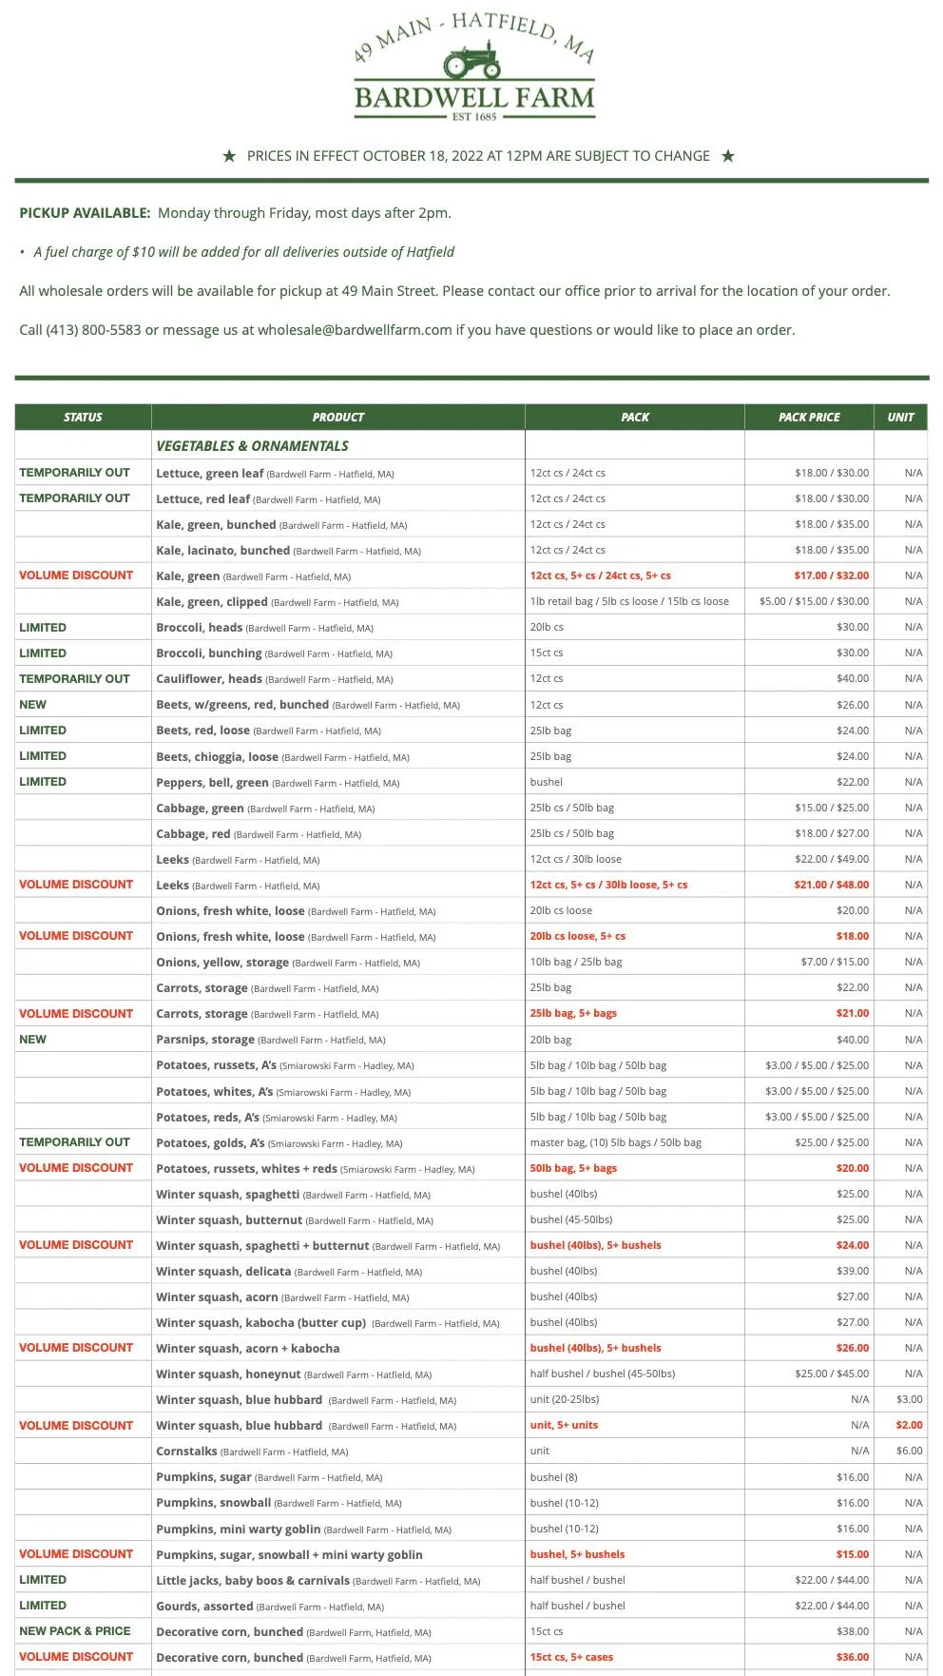Click bushel, 5+ bushels pumpkin pack text
Image resolution: width=943 pixels, height=1676 pixels.
click(577, 1554)
